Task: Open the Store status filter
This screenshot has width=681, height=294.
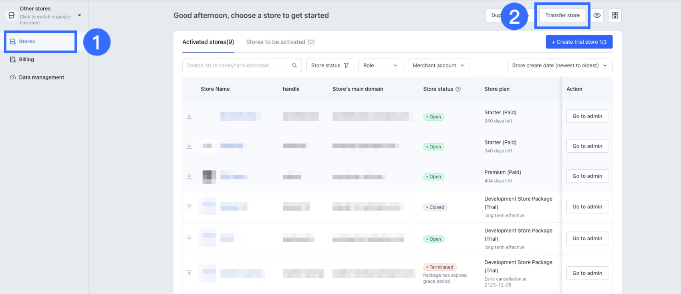Action: point(330,65)
